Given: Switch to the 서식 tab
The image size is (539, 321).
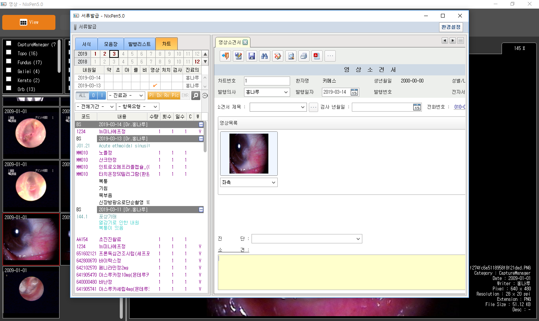Looking at the screenshot, I should (86, 44).
